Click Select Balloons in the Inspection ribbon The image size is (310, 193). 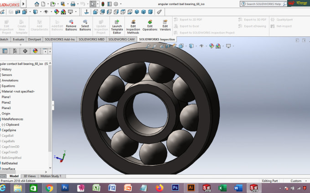click(85, 25)
